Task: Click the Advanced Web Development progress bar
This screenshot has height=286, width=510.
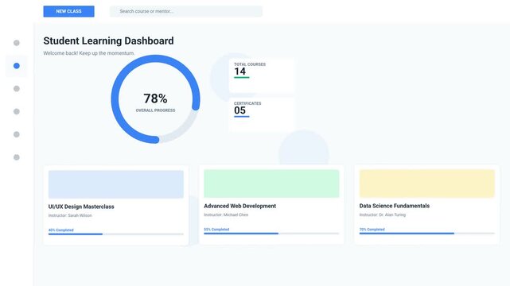Action: pos(271,234)
